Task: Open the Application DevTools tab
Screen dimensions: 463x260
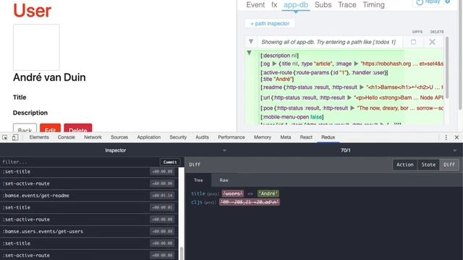Action: [x=149, y=137]
